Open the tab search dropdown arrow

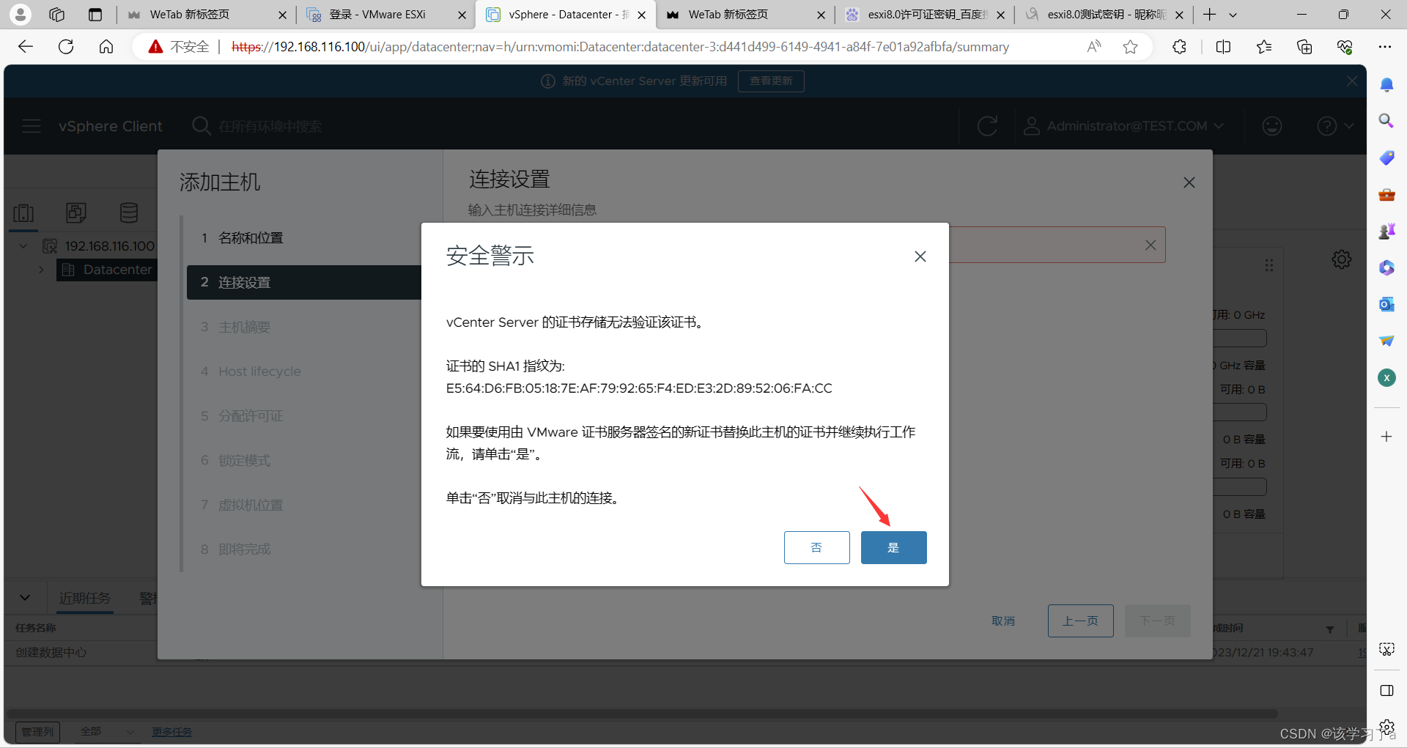1233,15
